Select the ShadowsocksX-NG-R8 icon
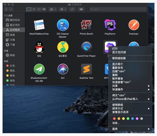 pyautogui.click(x=39, y=69)
